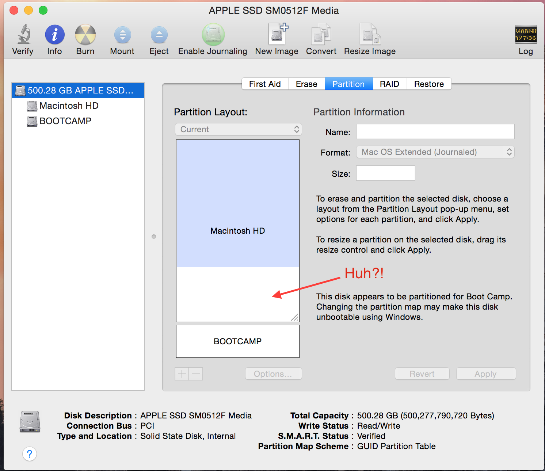Create a New Image from toolbar
The width and height of the screenshot is (545, 471).
(x=278, y=34)
